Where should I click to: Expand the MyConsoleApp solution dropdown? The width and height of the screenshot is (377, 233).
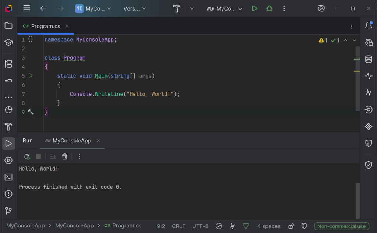point(93,8)
